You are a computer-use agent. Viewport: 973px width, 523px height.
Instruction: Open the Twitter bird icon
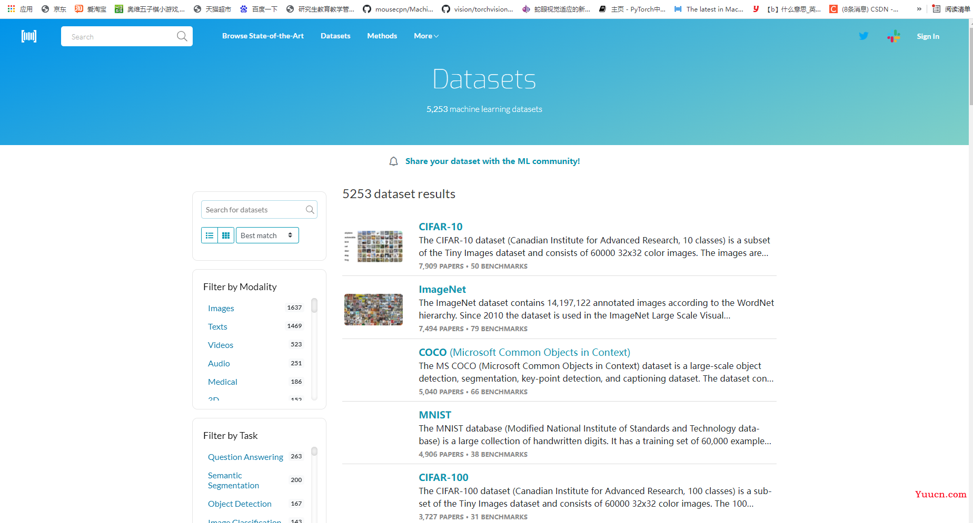tap(863, 36)
